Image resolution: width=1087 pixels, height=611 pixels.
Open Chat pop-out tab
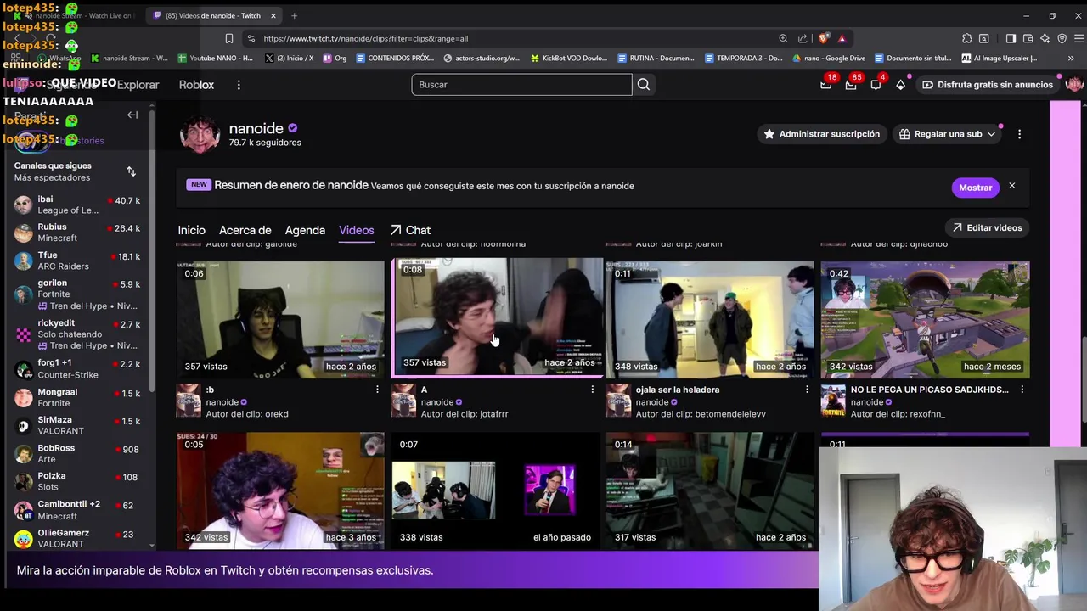tap(410, 230)
